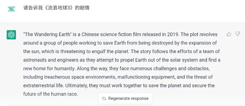The width and height of the screenshot is (245, 106).
Task: Click the words "future of the human race"
Action: point(50,94)
